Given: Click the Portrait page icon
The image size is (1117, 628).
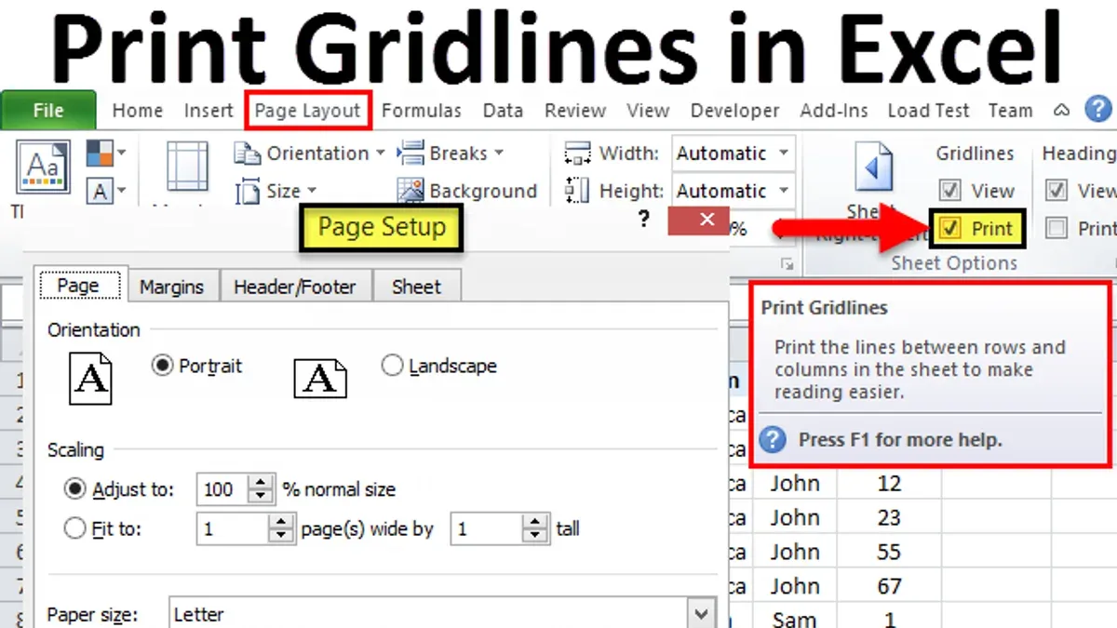Looking at the screenshot, I should pos(91,378).
